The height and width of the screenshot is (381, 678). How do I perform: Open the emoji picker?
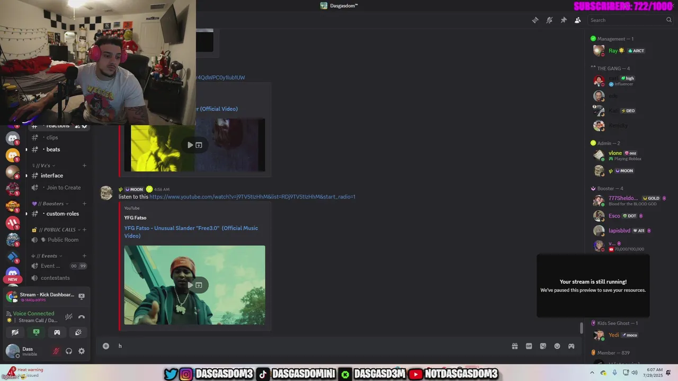[557, 346]
